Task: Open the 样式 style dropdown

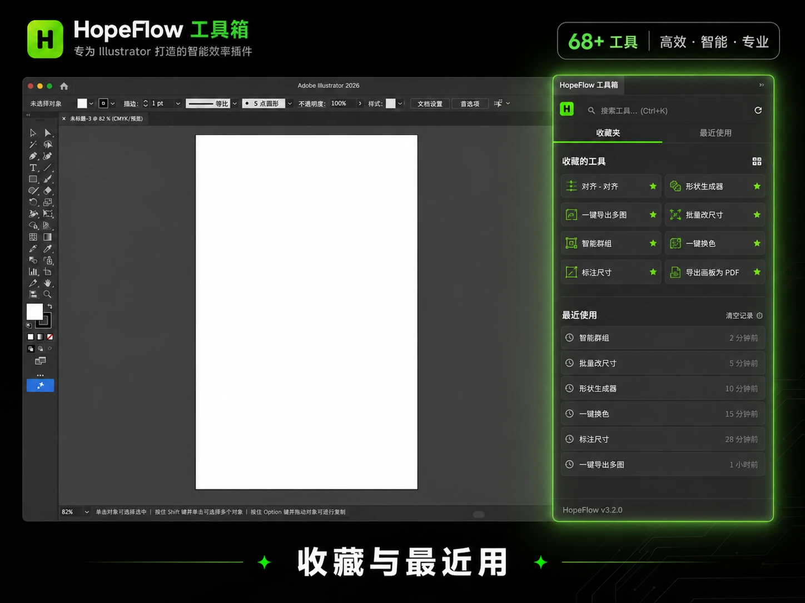Action: [400, 104]
